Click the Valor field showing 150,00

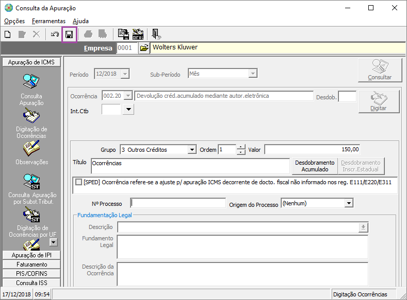point(312,149)
